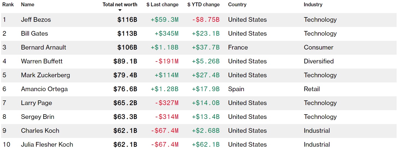Sort table by Rank column header
The height and width of the screenshot is (151, 398).
click(x=8, y=5)
